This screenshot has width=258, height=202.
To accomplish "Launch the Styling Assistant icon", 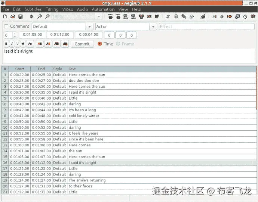I will pos(222,16).
